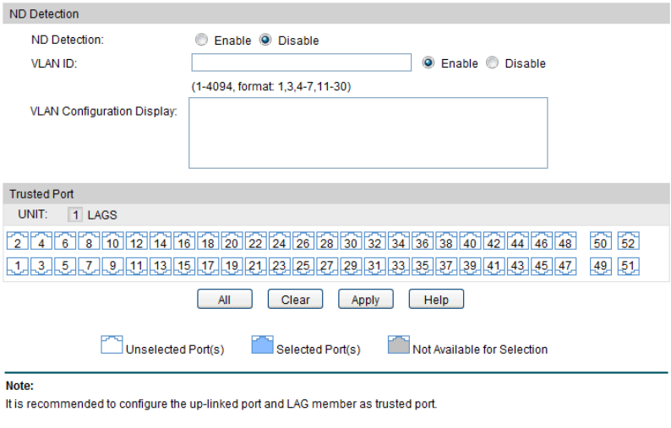Select port 26 icon
This screenshot has height=428, width=671.
(303, 241)
